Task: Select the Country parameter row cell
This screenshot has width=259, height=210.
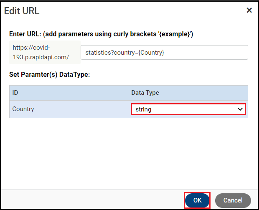Action: (23, 109)
